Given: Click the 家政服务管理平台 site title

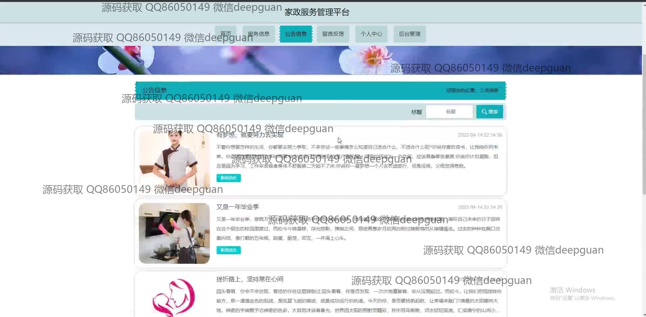Looking at the screenshot, I should 317,12.
